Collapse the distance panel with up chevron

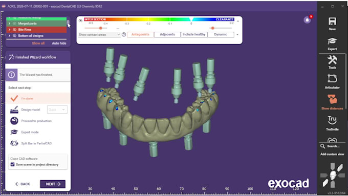click(237, 21)
